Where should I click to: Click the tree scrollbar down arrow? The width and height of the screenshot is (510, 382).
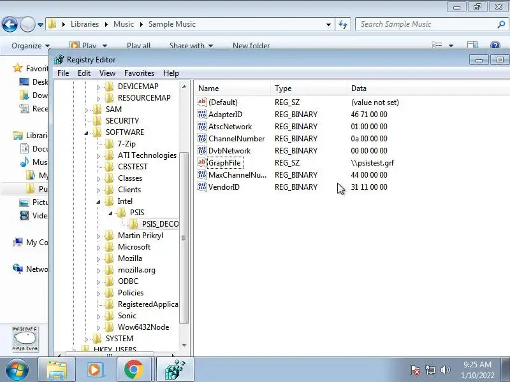[x=184, y=345]
